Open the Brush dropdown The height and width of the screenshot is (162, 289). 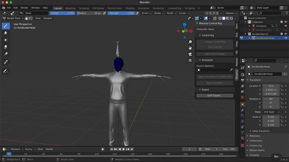click(x=146, y=13)
